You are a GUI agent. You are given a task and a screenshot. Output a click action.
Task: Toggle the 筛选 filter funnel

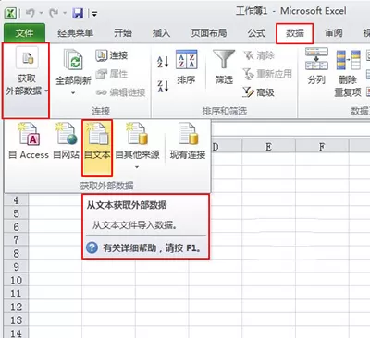pos(224,67)
